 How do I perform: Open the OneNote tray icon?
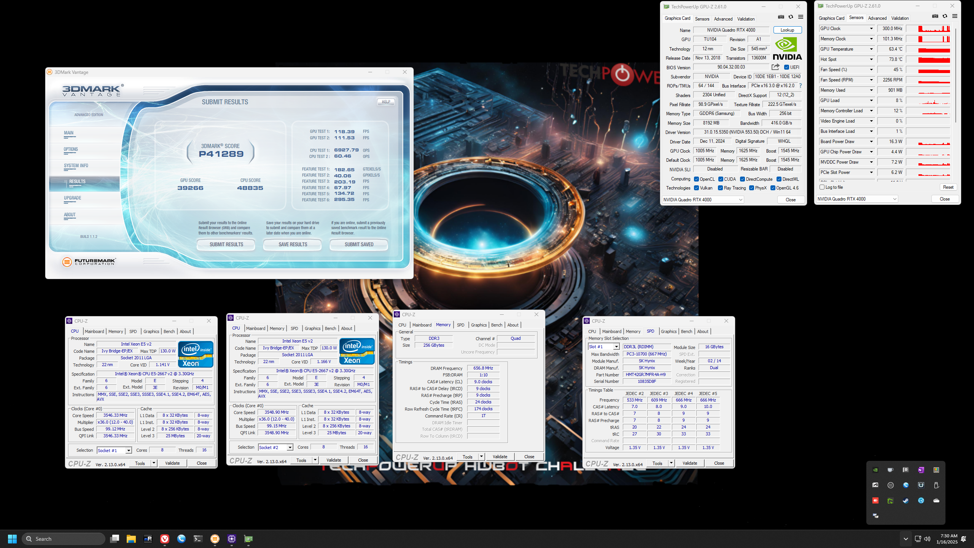(921, 470)
